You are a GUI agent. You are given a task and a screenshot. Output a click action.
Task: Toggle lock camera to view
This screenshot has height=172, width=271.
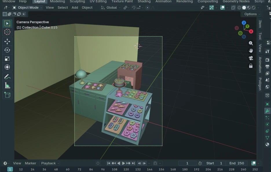click(x=251, y=66)
